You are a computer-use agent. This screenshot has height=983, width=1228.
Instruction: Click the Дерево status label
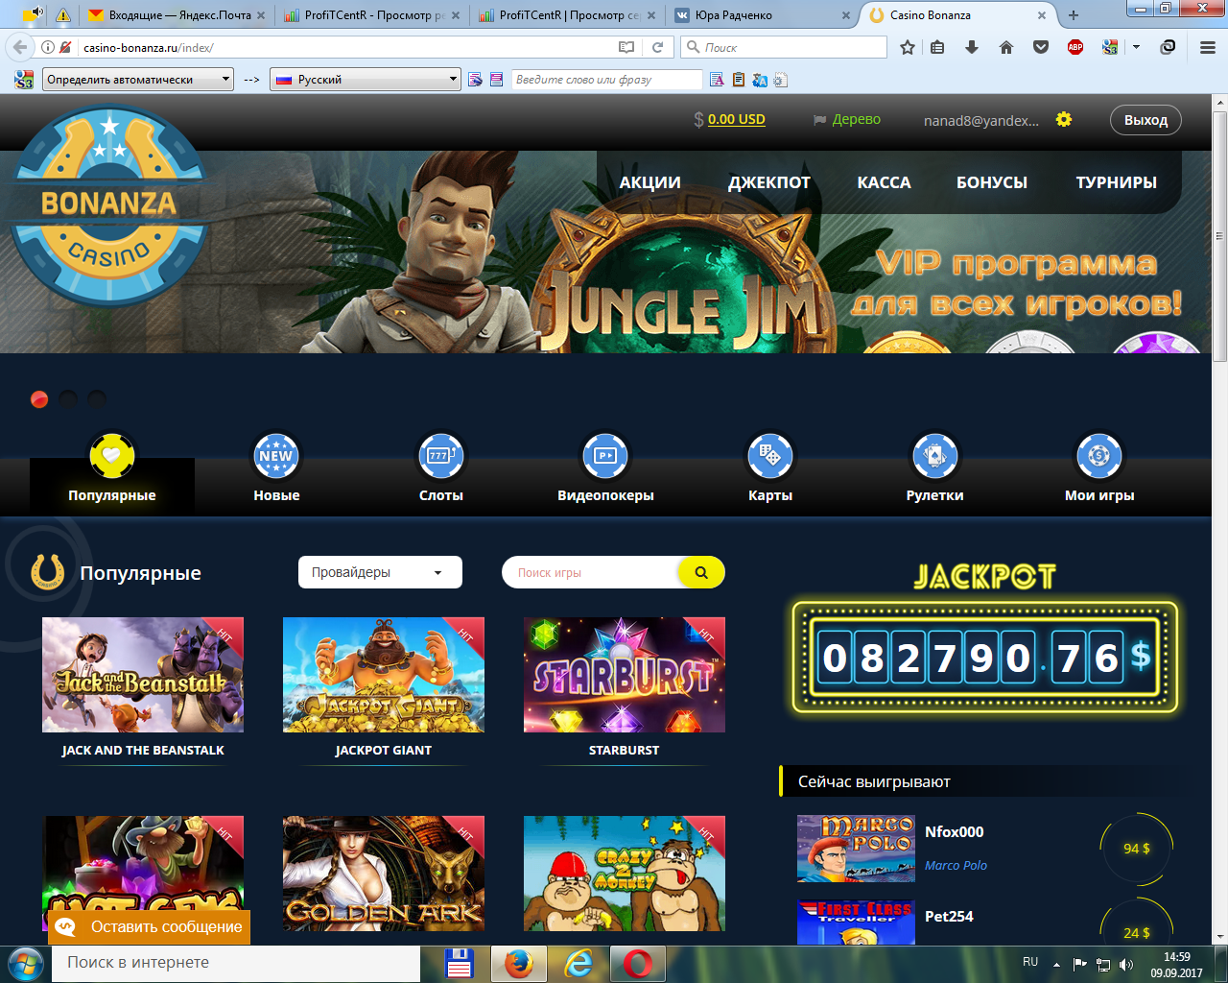[856, 119]
